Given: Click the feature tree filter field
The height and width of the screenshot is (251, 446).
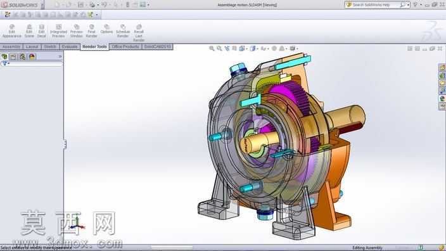Looking at the screenshot, I should click(32, 64).
